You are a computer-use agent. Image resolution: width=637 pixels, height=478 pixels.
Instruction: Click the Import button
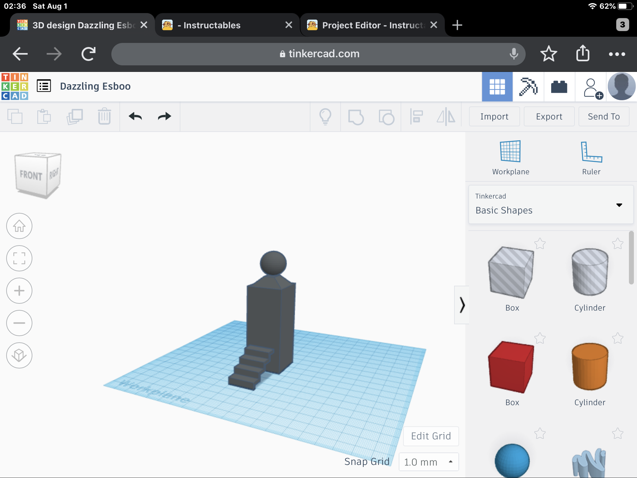pos(494,116)
